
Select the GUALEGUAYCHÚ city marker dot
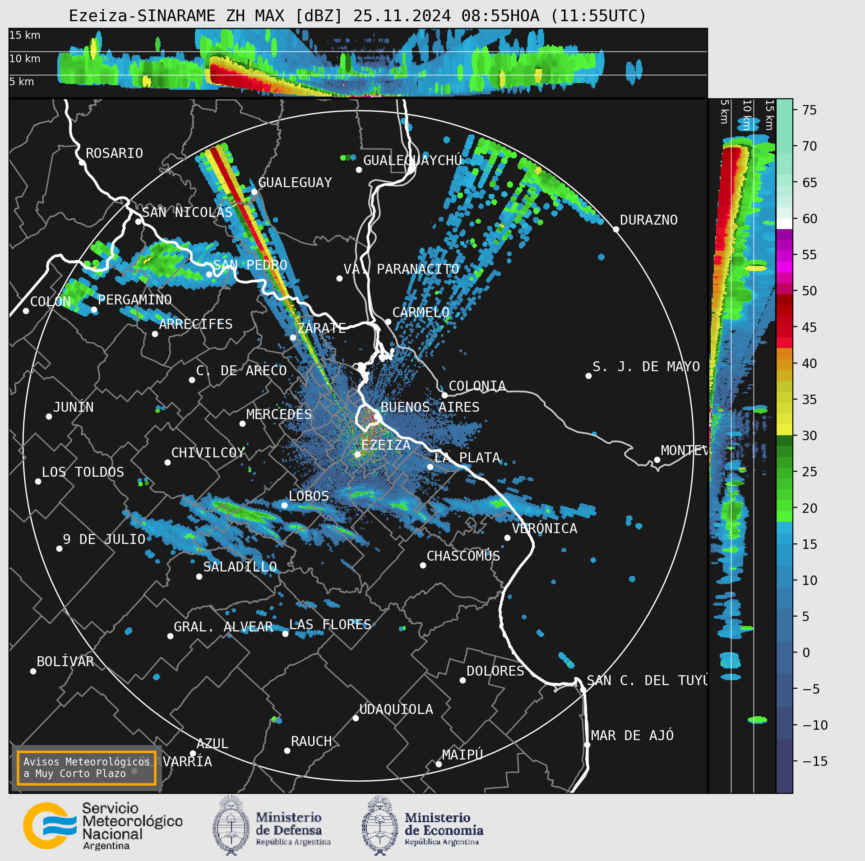tap(359, 170)
